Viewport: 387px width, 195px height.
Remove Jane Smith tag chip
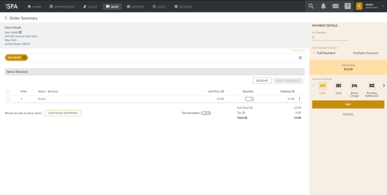pos(24,57)
